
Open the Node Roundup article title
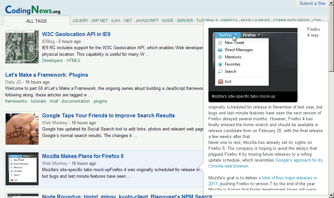127,196
